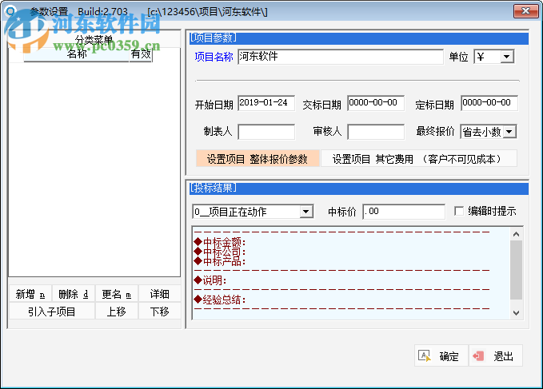
Task: Click the 中标金额 line in notes
Action: tap(220, 242)
